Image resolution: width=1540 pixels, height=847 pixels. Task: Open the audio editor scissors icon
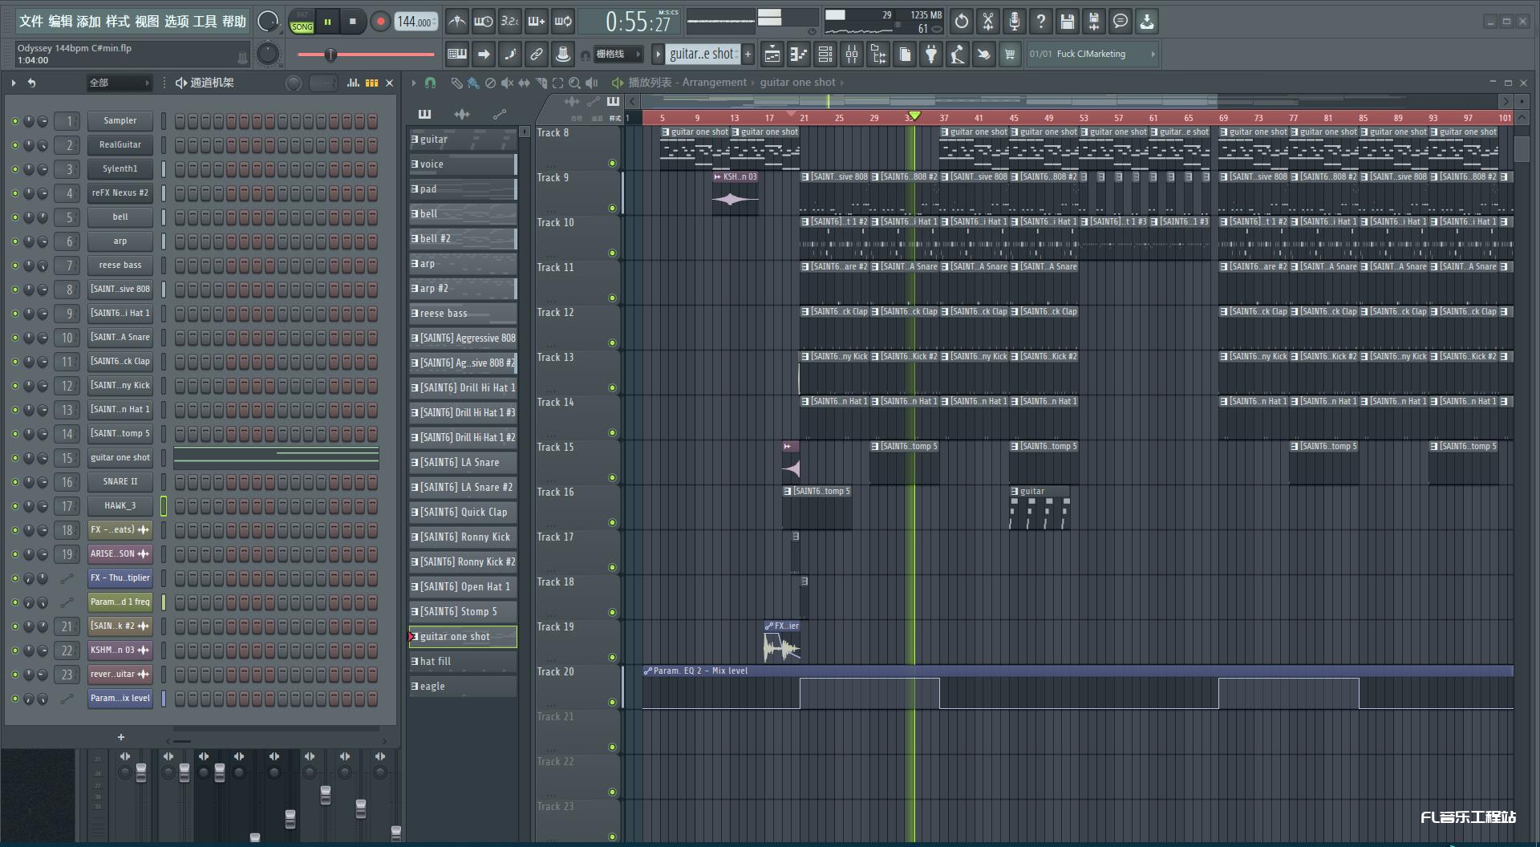pyautogui.click(x=988, y=22)
